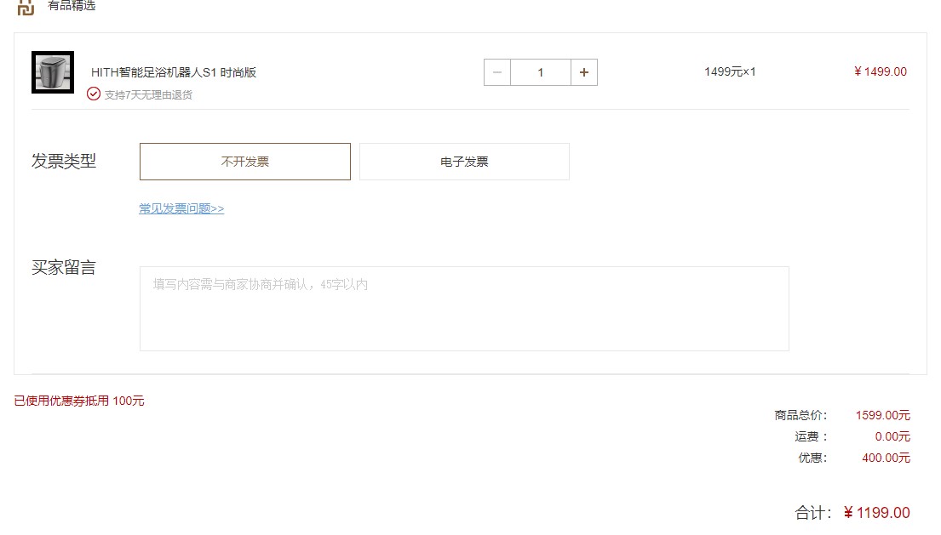Increase quantity with the plus button
The height and width of the screenshot is (535, 941).
click(584, 72)
